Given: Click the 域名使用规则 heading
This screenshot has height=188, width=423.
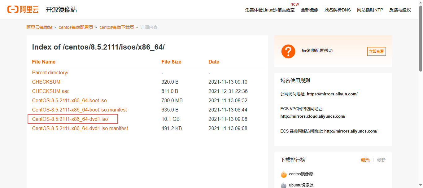Looking at the screenshot, I should (295, 81).
